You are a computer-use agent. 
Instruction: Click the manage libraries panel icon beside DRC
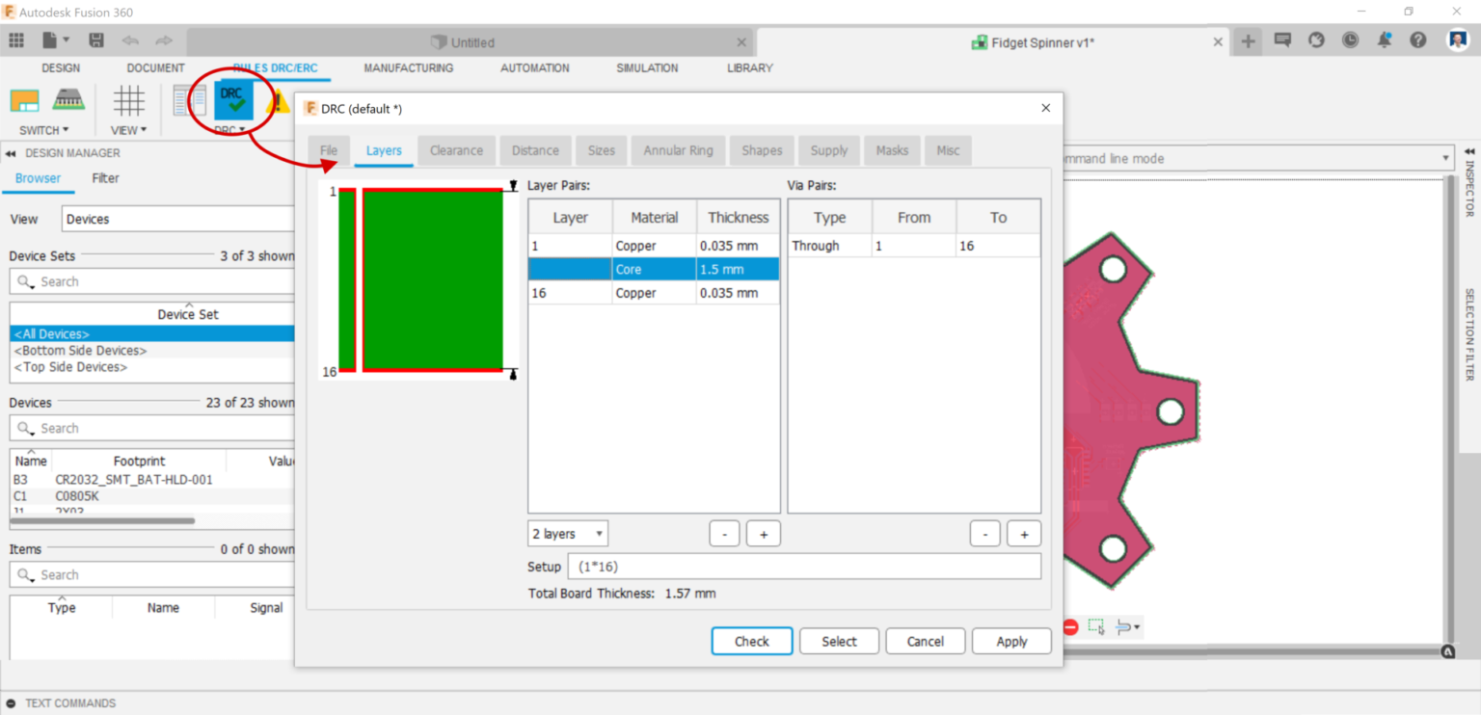pos(188,101)
